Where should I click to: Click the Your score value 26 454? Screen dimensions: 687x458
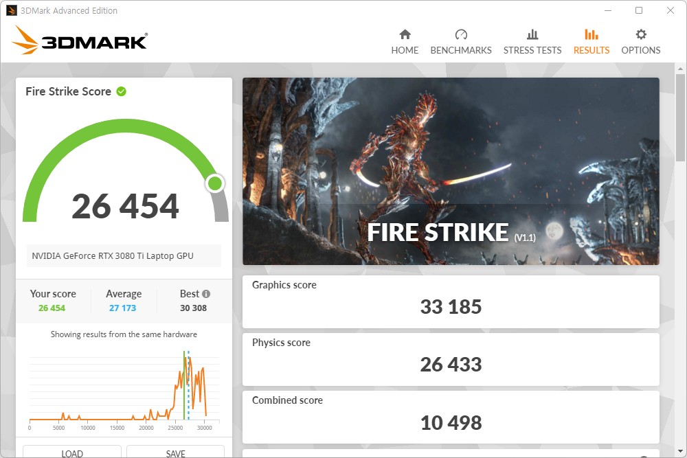pos(52,308)
